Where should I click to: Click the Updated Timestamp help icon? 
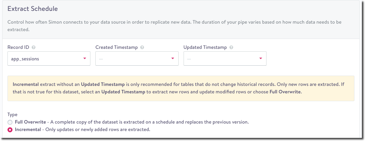[x=231, y=48]
